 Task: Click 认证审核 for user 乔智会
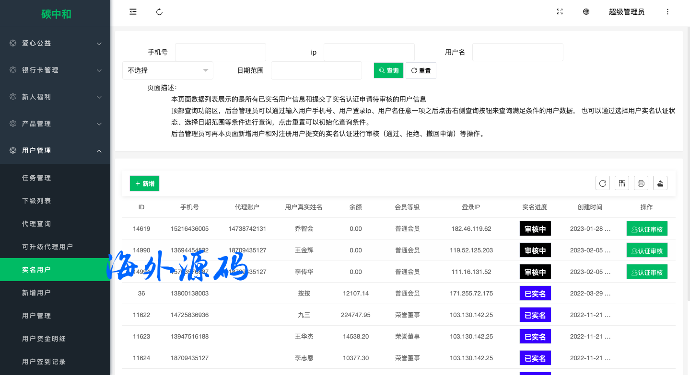(647, 229)
